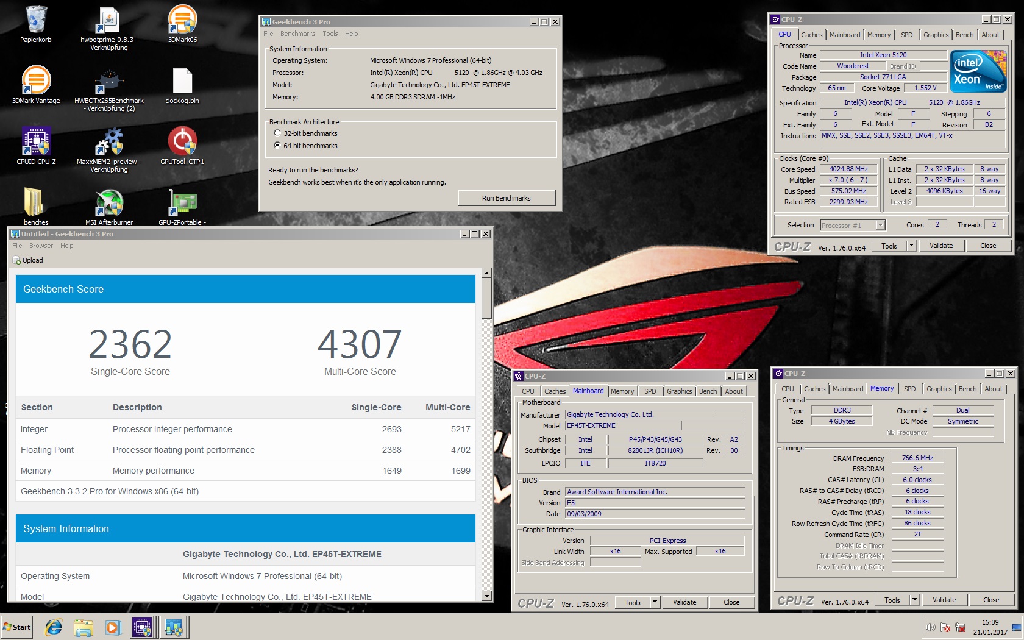Click scroll up arrow in Geekbench results

click(x=486, y=274)
